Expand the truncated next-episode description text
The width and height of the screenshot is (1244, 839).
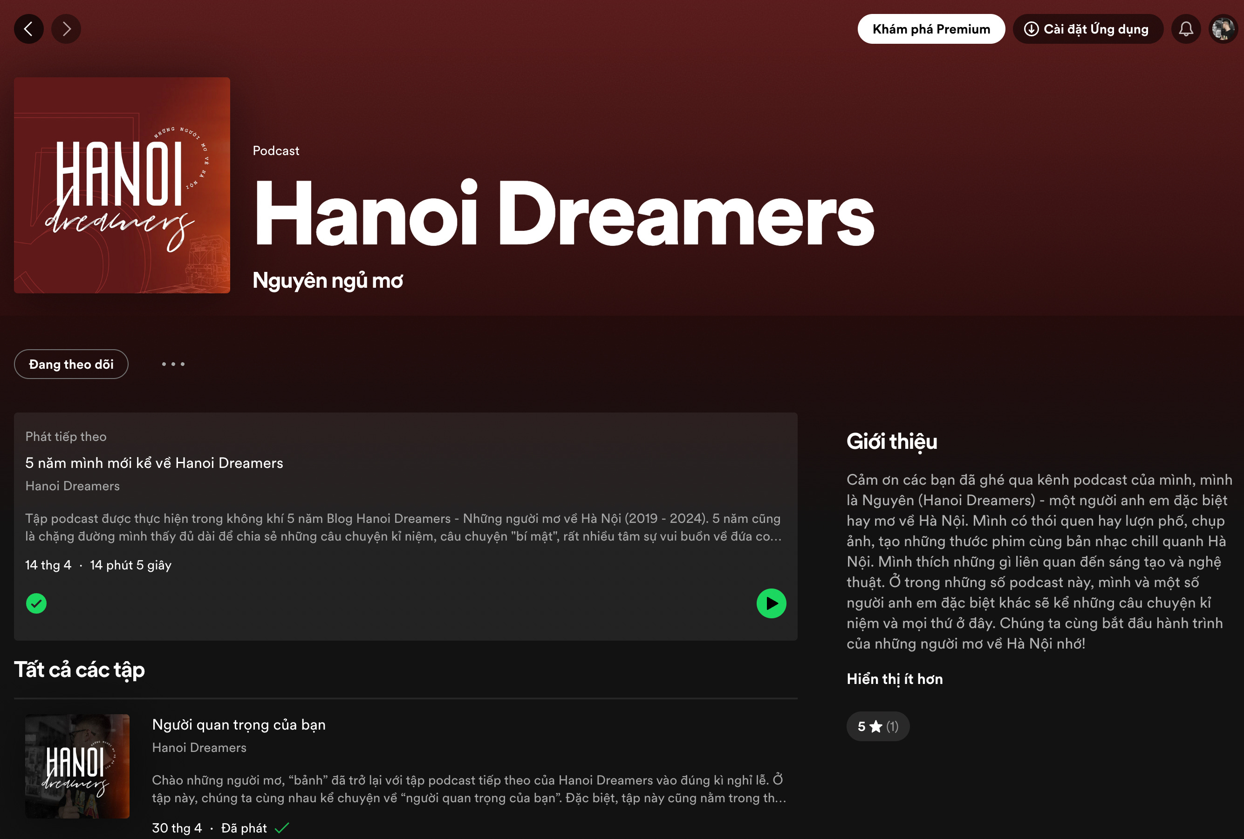point(403,528)
